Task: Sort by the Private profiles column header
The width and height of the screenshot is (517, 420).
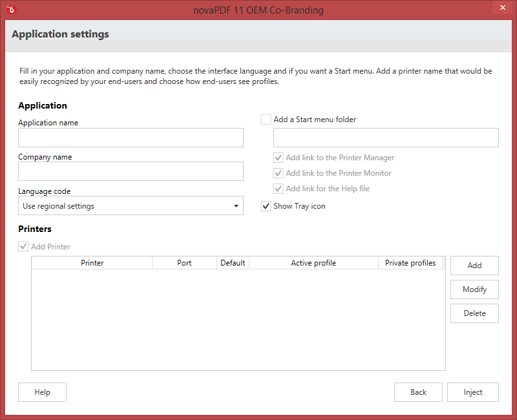Action: 410,263
